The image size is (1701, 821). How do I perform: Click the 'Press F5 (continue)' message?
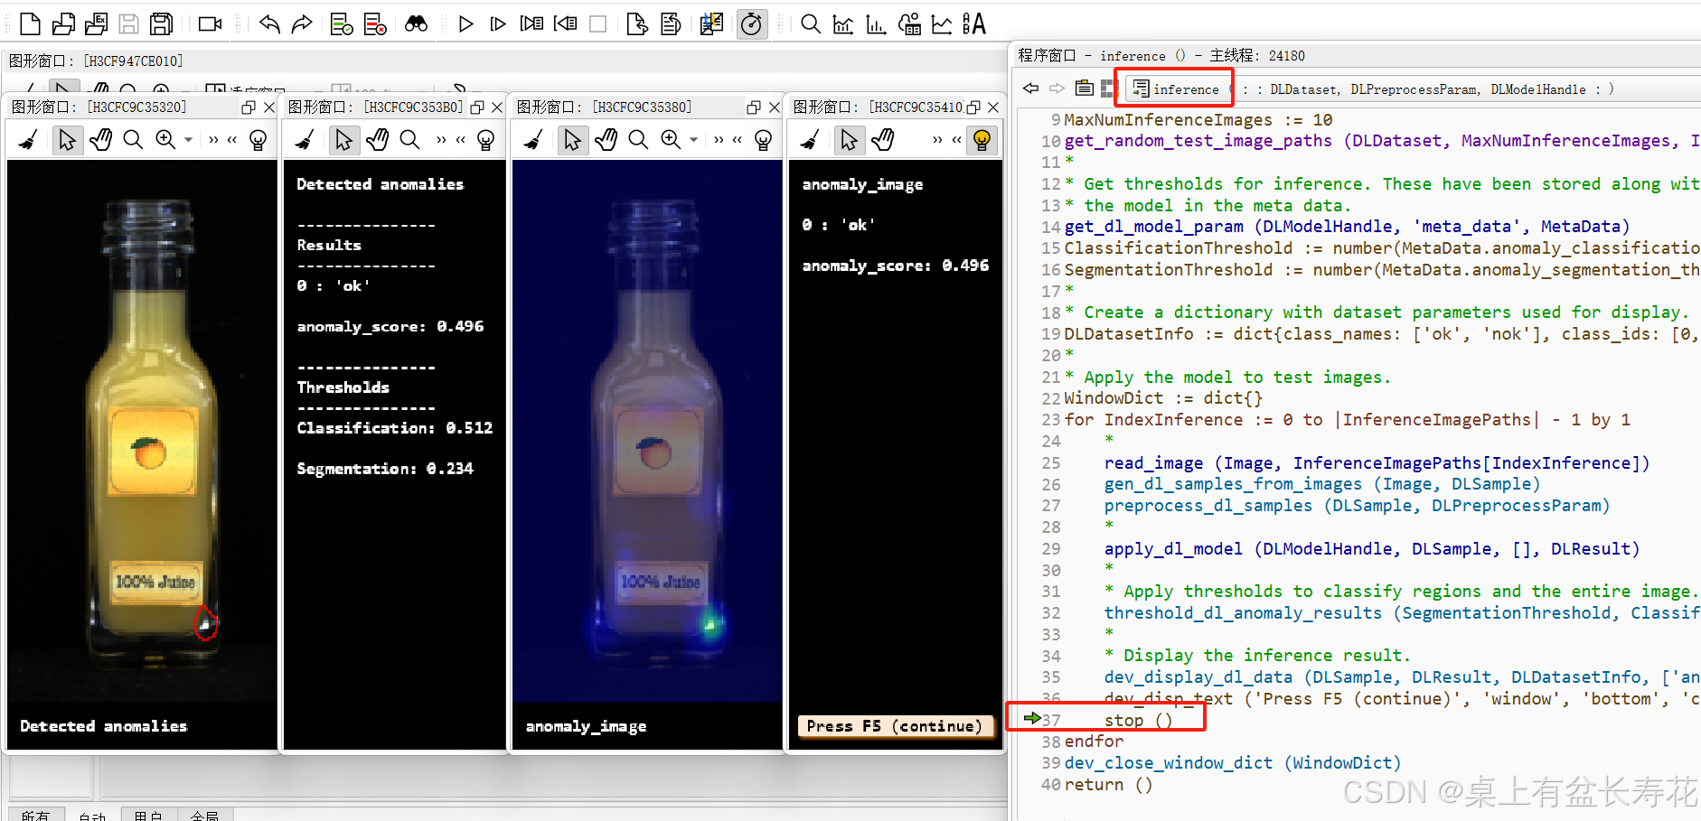coord(894,726)
